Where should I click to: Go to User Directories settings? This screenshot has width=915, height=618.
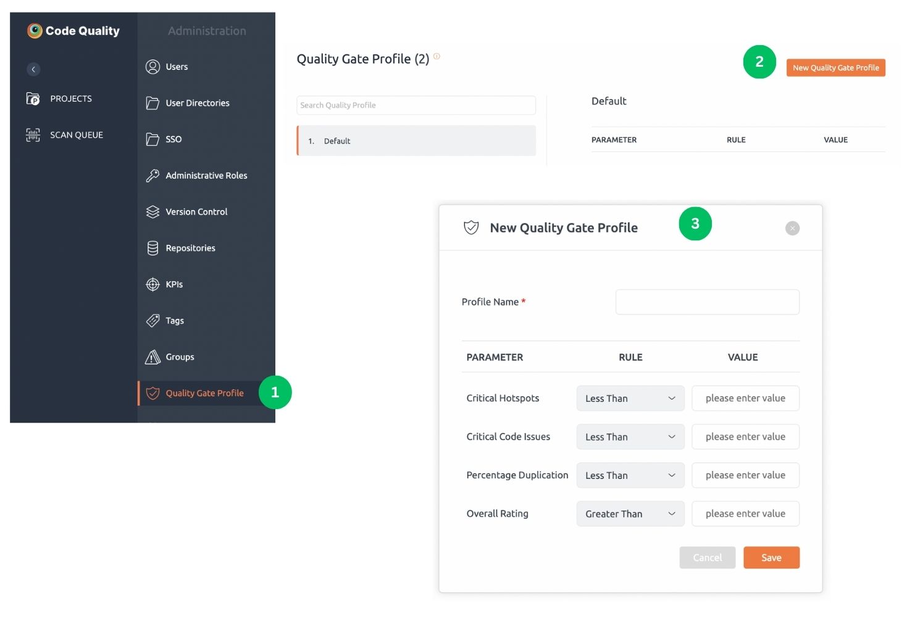198,103
